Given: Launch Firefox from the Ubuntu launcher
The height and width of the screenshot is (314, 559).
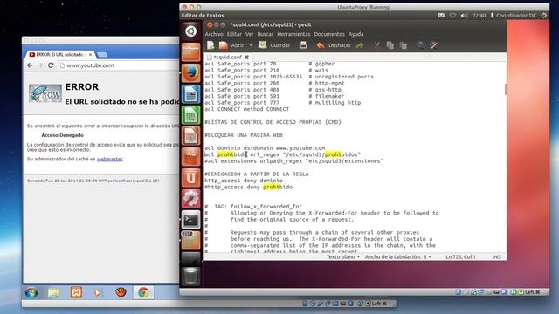Looking at the screenshot, I should (x=190, y=73).
